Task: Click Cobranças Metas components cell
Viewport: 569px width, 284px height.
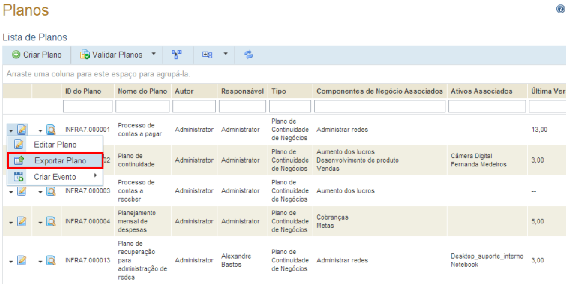Action: point(332,221)
